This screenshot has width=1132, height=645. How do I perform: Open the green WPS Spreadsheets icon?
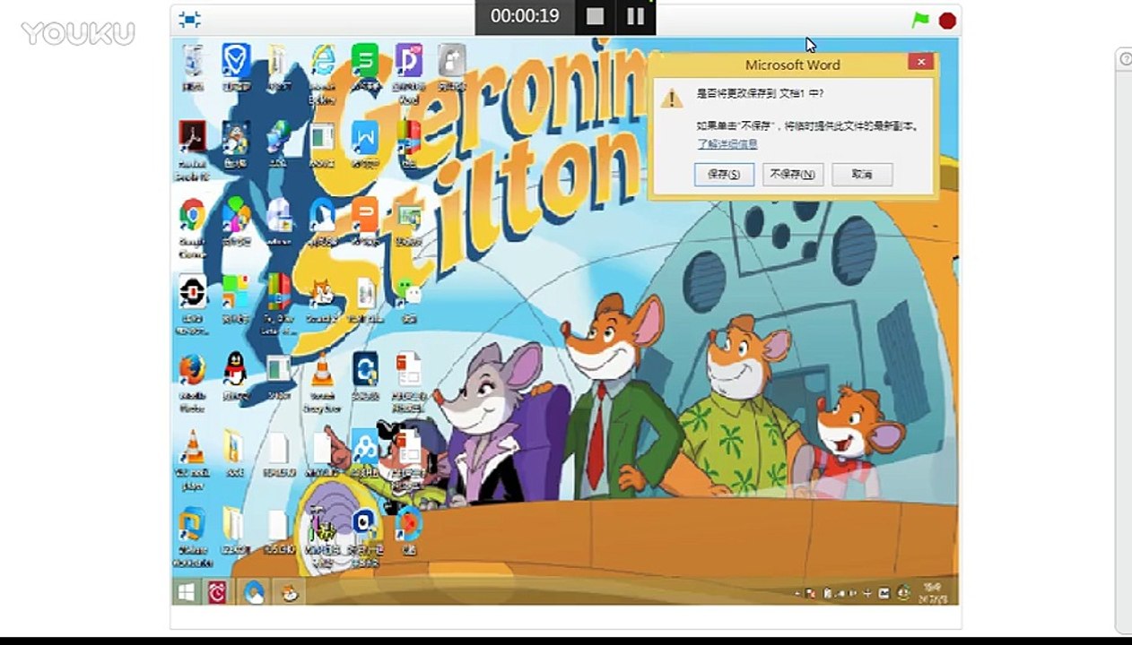pyautogui.click(x=365, y=60)
